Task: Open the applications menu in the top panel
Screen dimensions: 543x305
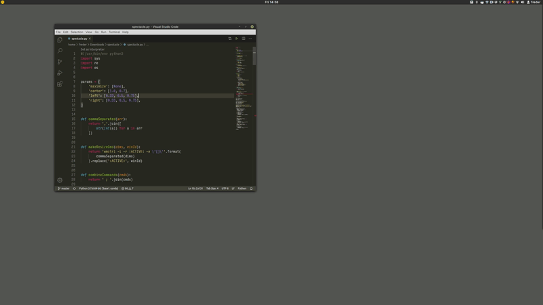Action: tap(3, 2)
